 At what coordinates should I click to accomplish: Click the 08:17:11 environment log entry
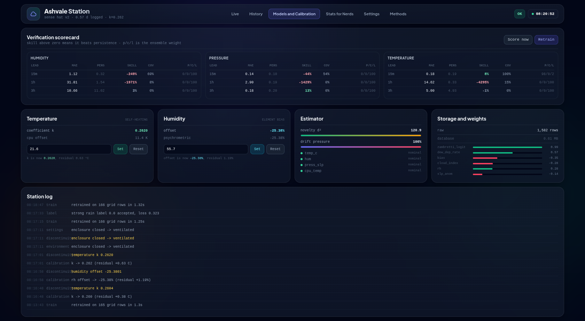click(x=292, y=247)
